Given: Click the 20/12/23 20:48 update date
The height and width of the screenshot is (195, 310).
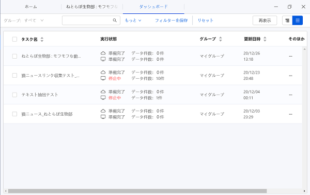Looking at the screenshot, I should (x=252, y=76).
